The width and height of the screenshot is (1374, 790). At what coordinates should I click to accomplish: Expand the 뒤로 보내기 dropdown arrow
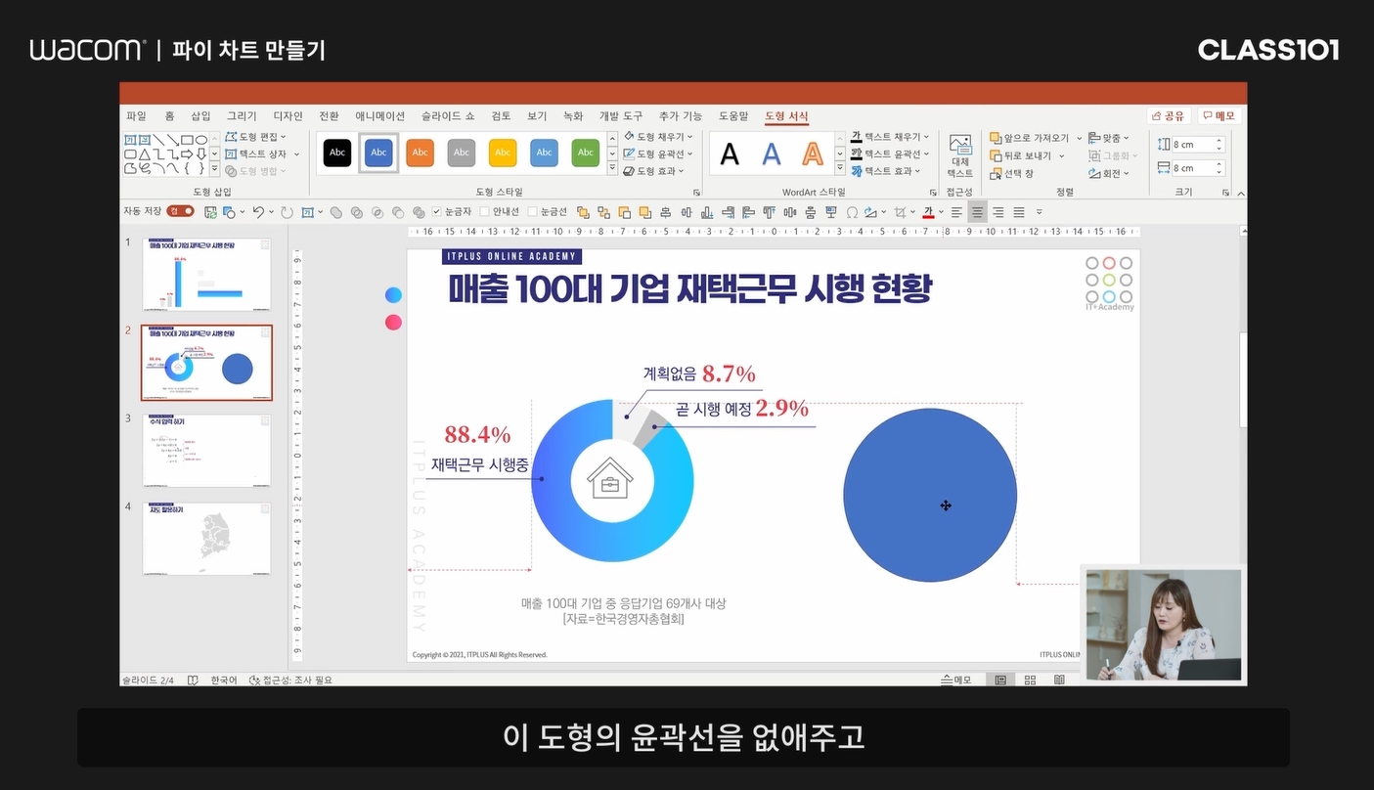(x=1062, y=155)
